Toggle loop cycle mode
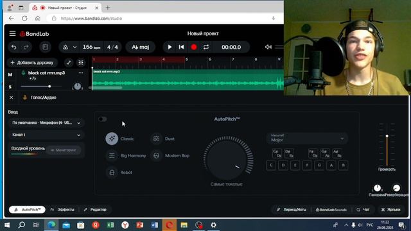This screenshot has width=411, height=231. [x=206, y=47]
